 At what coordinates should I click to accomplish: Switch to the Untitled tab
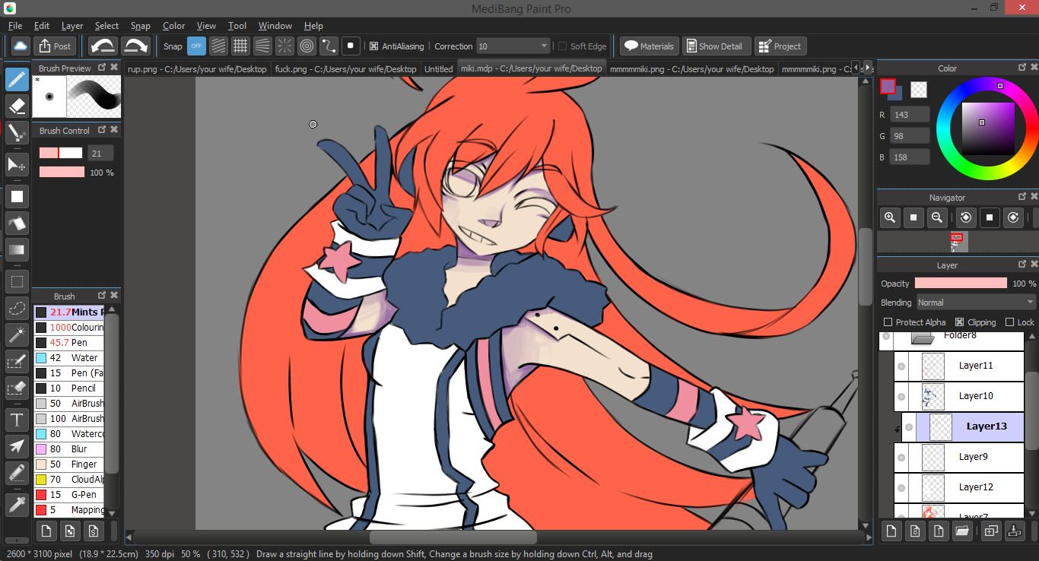click(x=439, y=68)
